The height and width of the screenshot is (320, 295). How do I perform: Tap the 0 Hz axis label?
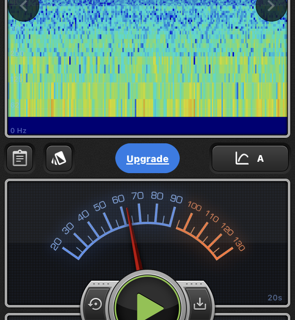[x=18, y=130]
